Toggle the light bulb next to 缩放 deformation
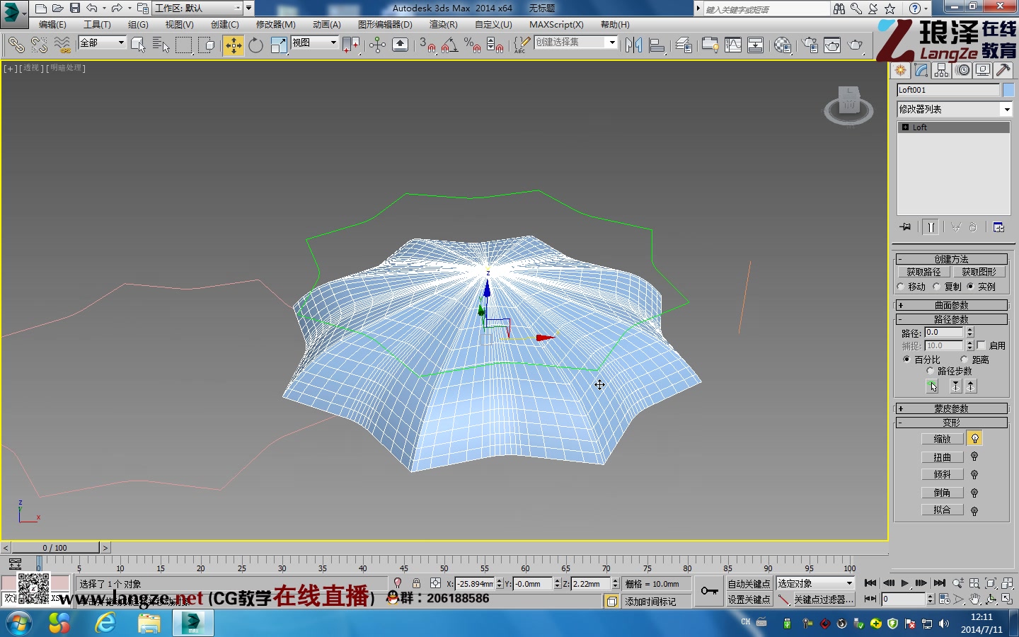The width and height of the screenshot is (1019, 637). click(x=974, y=438)
